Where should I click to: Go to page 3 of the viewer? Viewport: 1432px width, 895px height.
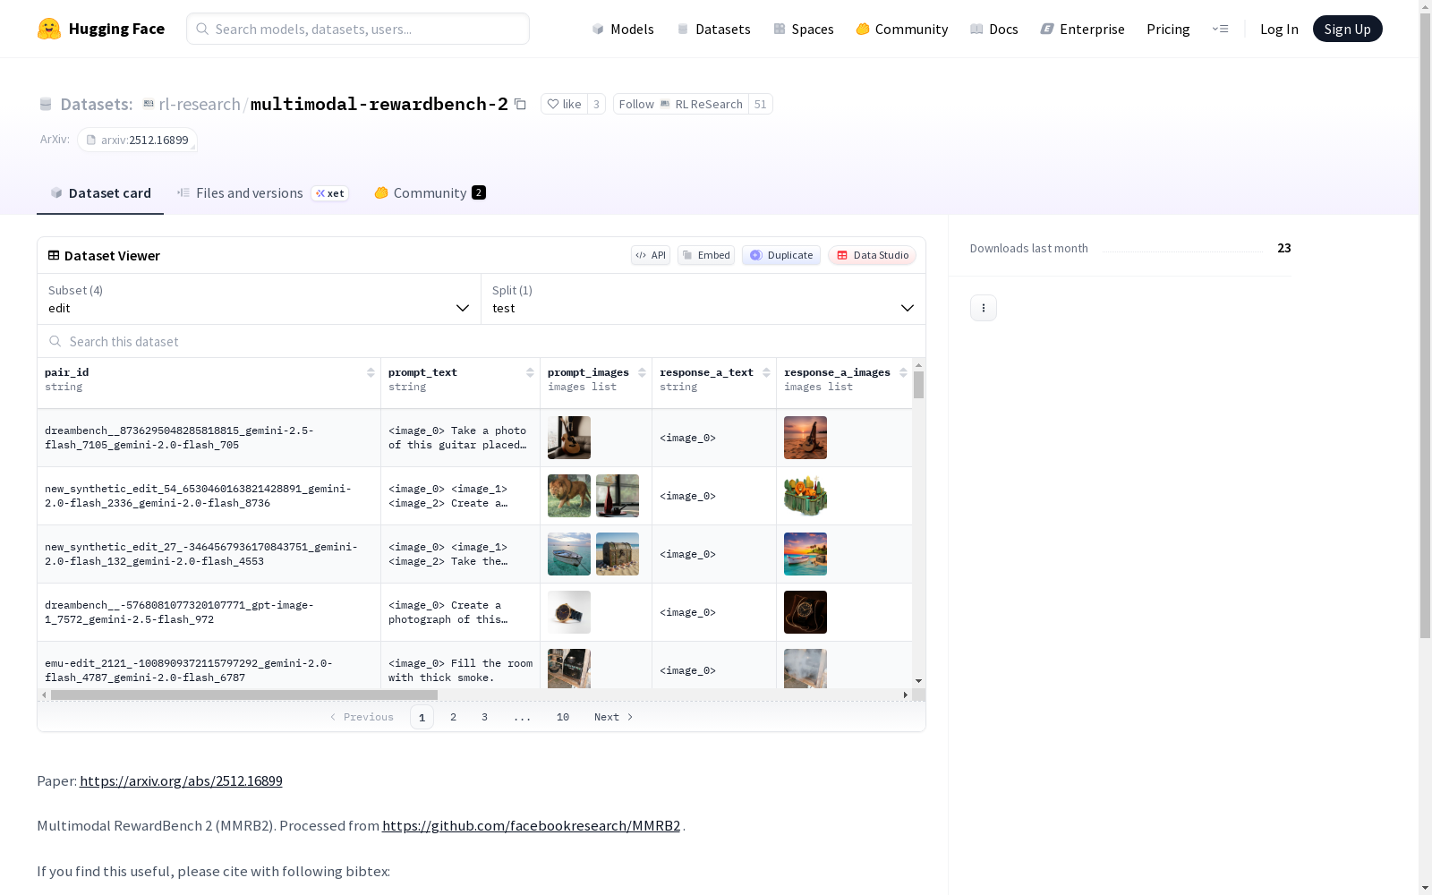click(484, 717)
